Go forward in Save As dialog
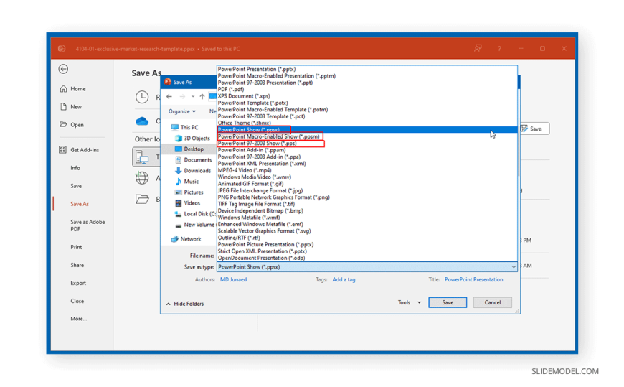Image resolution: width=624 pixels, height=387 pixels. pos(182,96)
